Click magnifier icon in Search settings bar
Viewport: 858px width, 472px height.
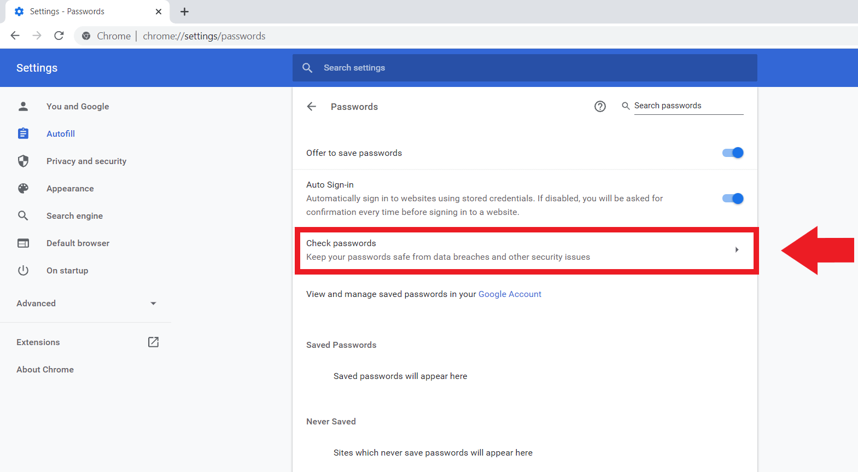click(307, 68)
